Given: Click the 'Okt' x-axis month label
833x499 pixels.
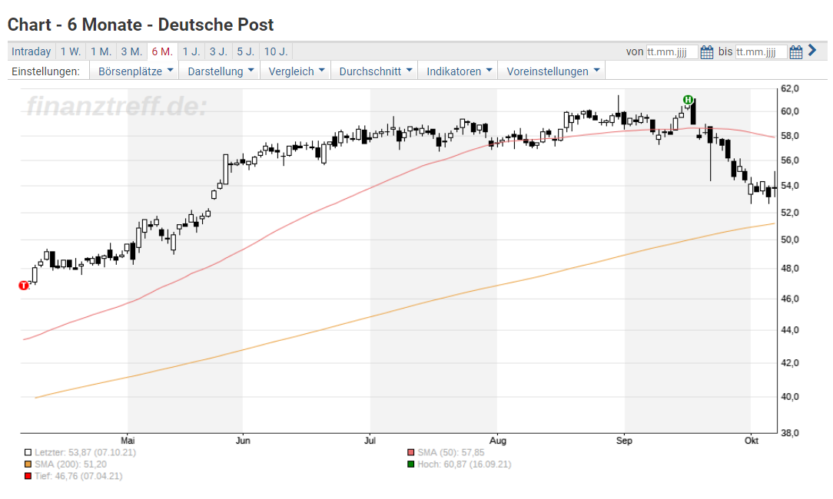Looking at the screenshot, I should [x=752, y=441].
